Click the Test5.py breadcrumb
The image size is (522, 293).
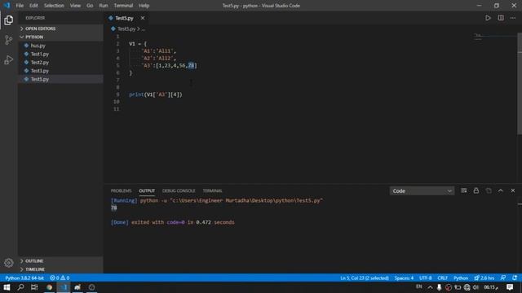coord(126,29)
